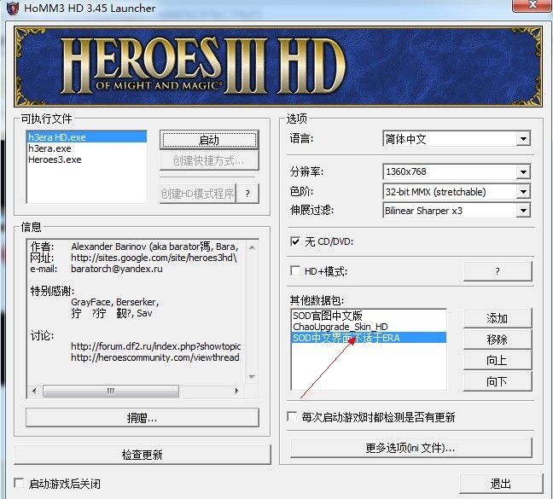The width and height of the screenshot is (553, 499).
Task: Click the 创建HD模式程序 button
Action: tap(198, 194)
